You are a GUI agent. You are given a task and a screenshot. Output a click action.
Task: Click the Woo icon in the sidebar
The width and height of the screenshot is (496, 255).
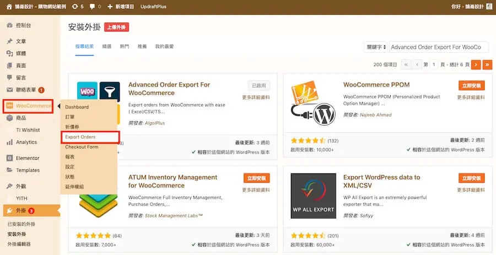coord(9,106)
